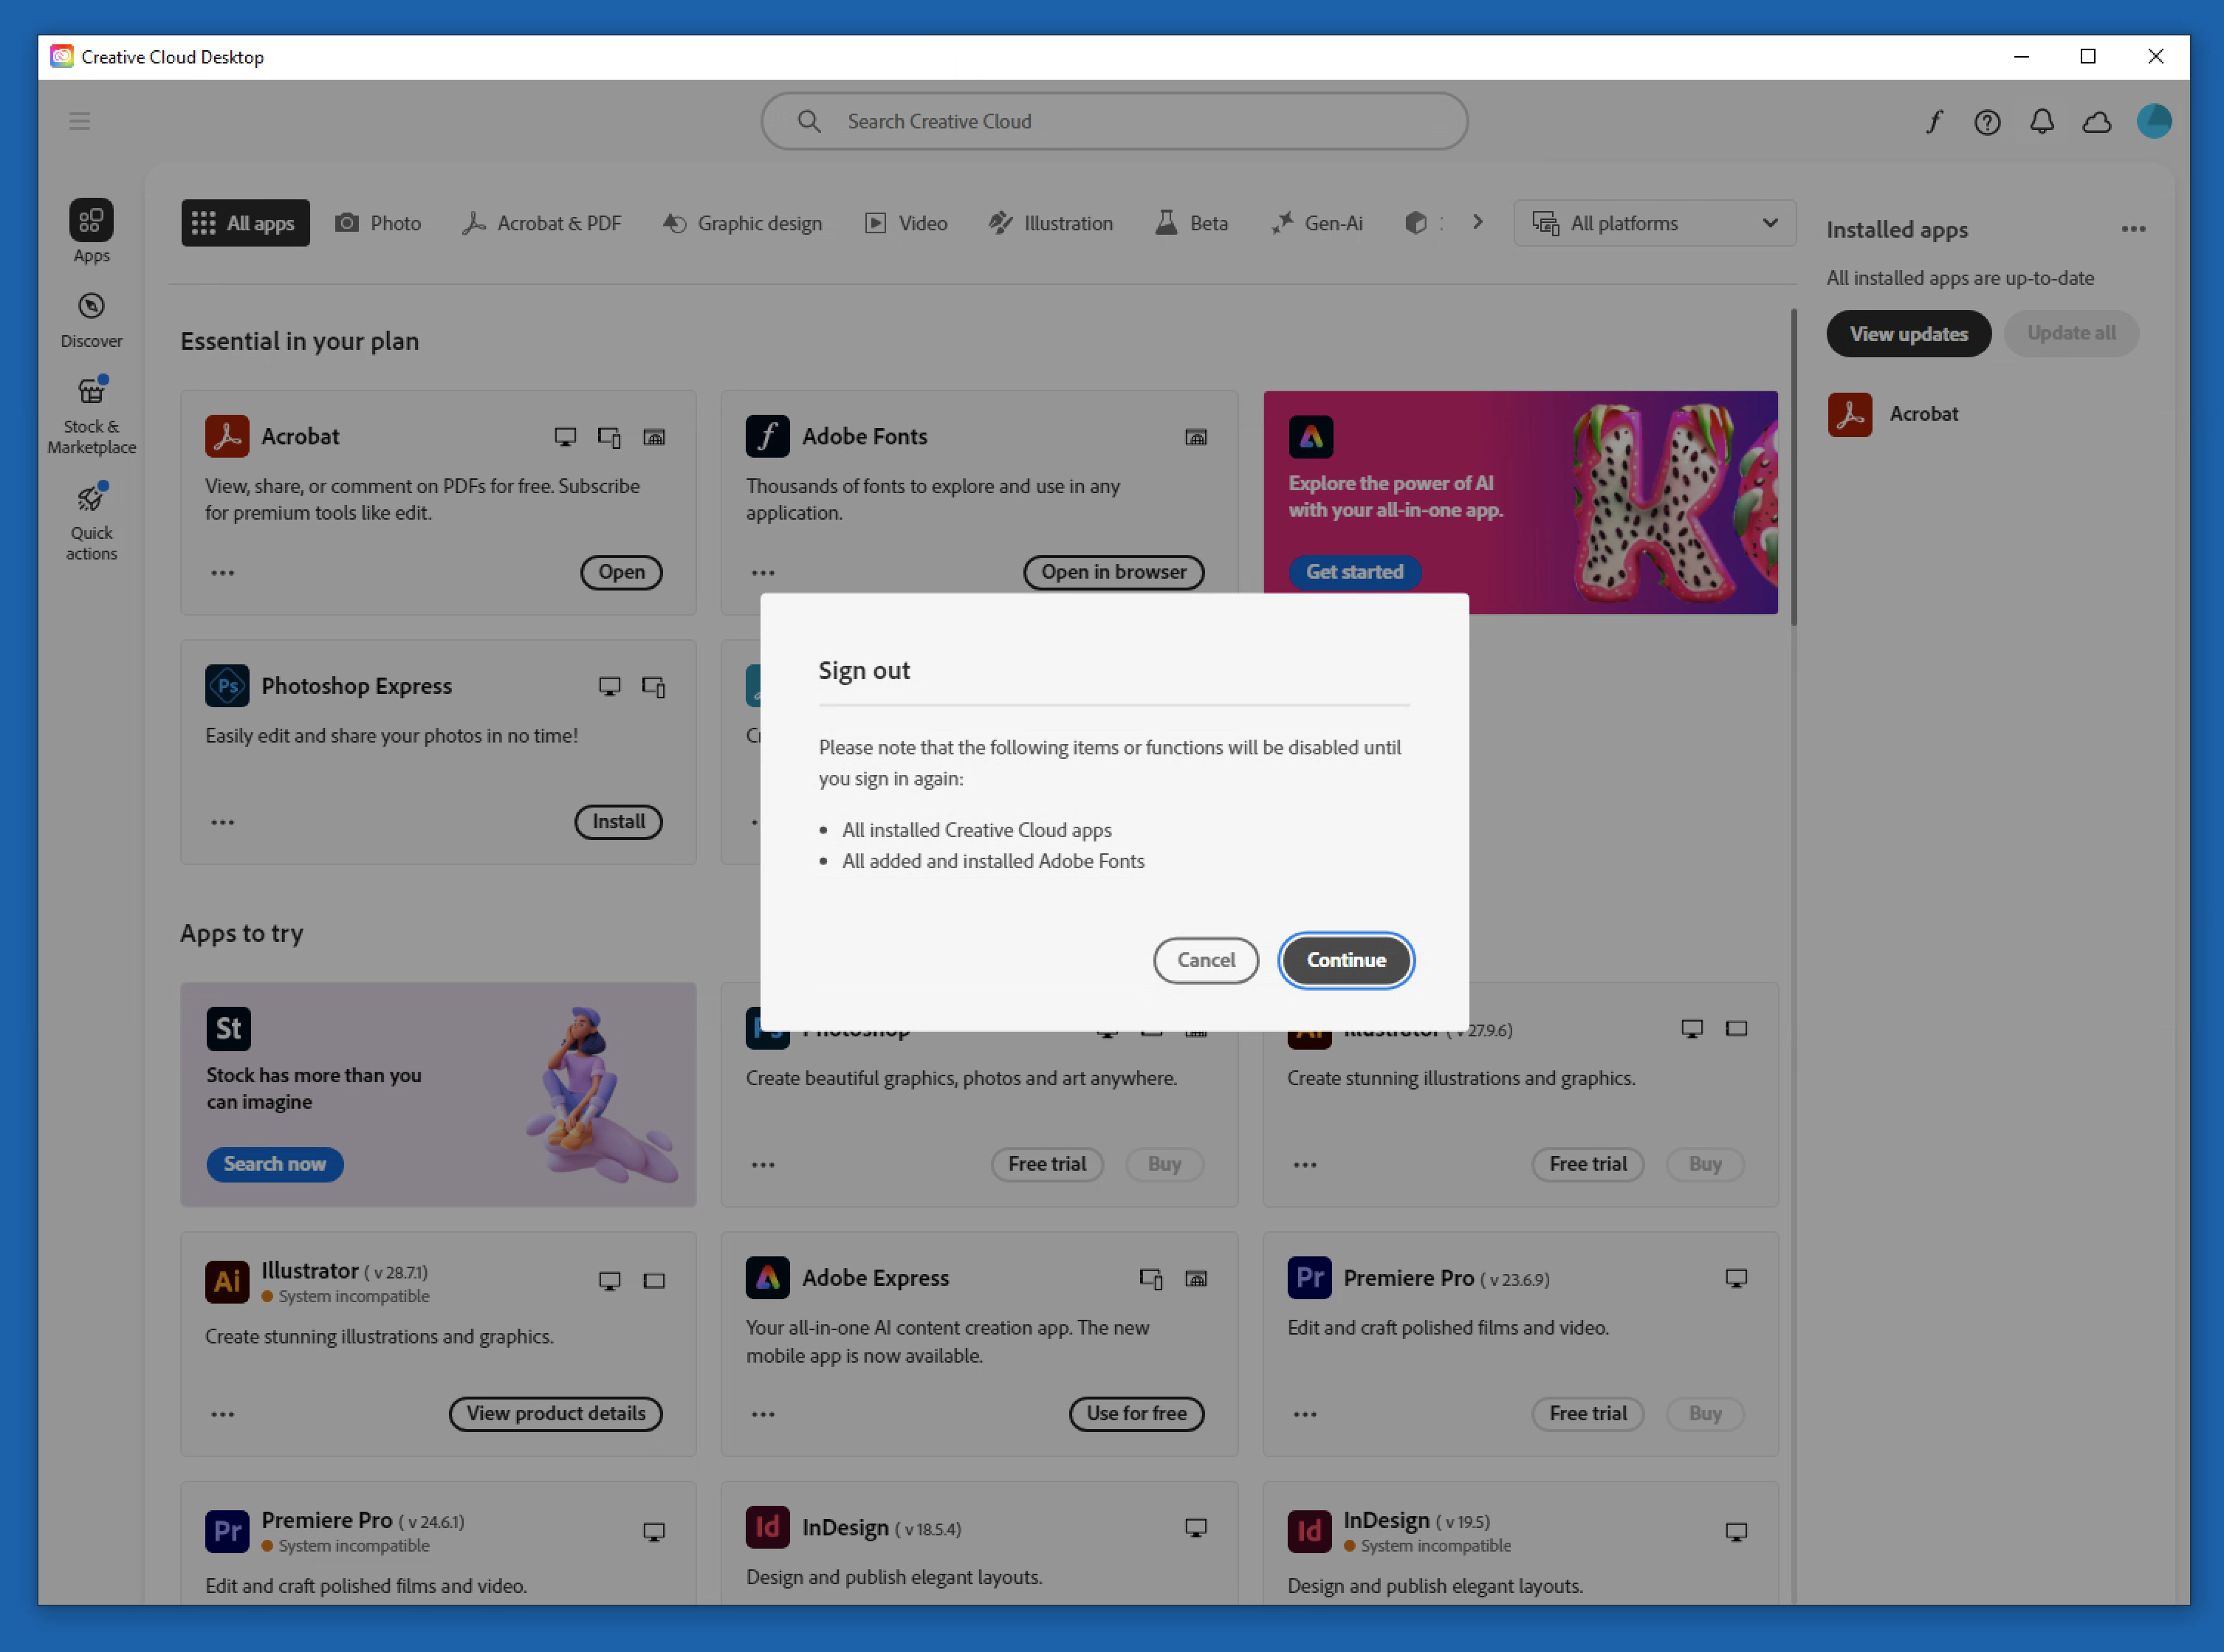Open the notifications bell icon
This screenshot has width=2224, height=1652.
[x=2042, y=122]
